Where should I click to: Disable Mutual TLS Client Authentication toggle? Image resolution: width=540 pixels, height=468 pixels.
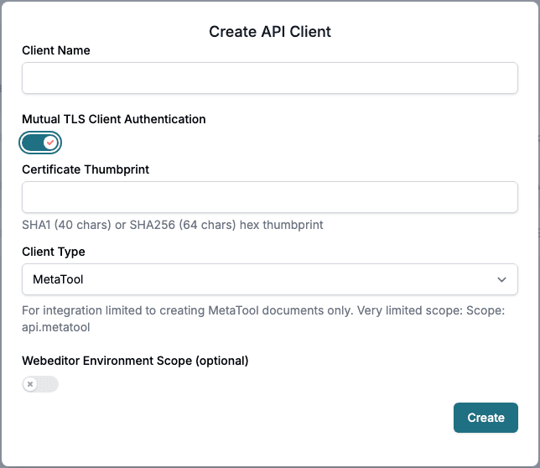40,143
